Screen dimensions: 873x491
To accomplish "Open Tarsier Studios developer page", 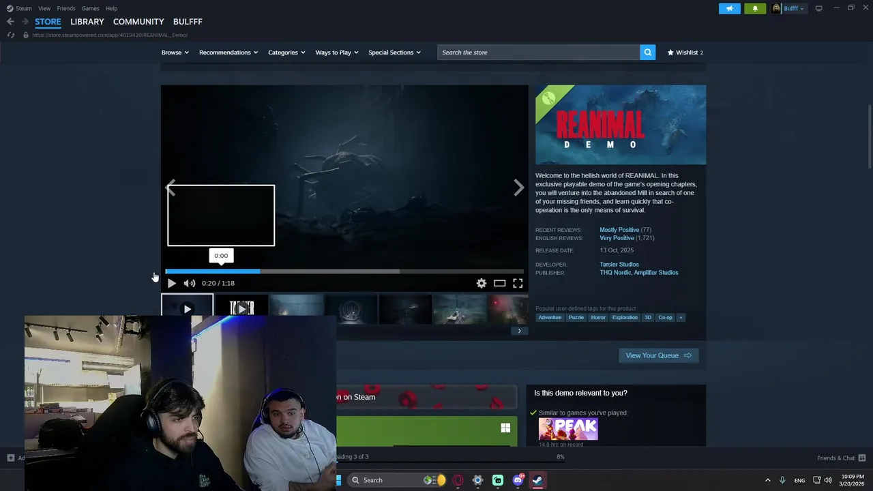I will [619, 264].
